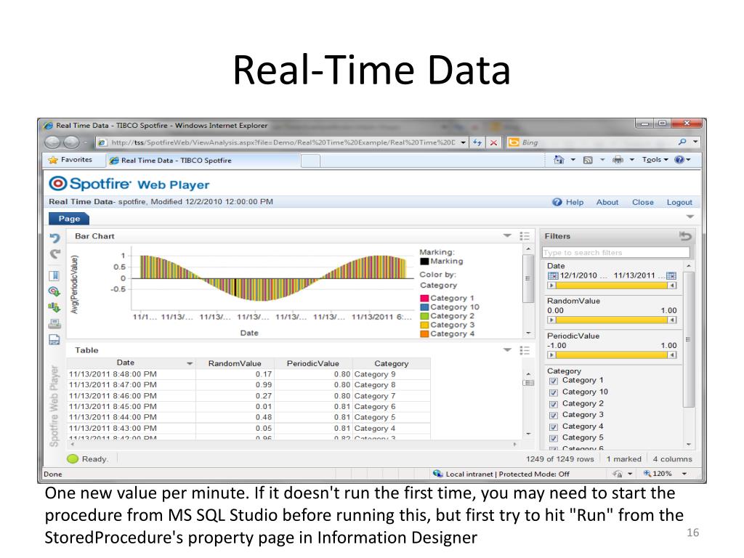Uncheck Category 1 filter checkbox
744x558 pixels.
point(553,381)
